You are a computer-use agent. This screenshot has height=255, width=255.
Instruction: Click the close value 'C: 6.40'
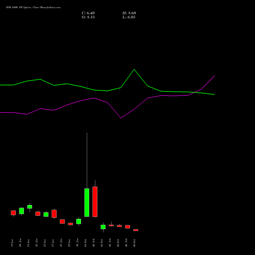[x=88, y=13]
